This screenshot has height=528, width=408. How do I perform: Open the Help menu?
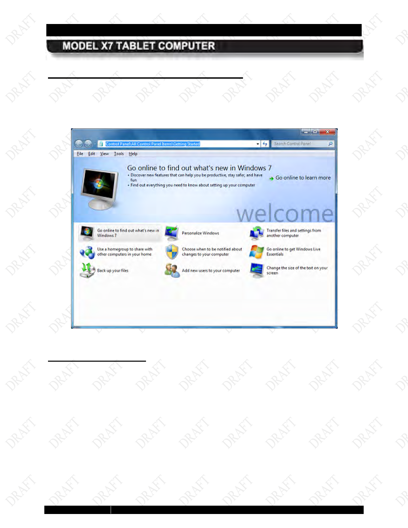pyautogui.click(x=133, y=154)
